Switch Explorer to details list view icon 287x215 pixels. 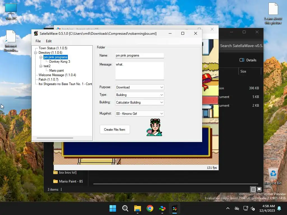coord(253,189)
